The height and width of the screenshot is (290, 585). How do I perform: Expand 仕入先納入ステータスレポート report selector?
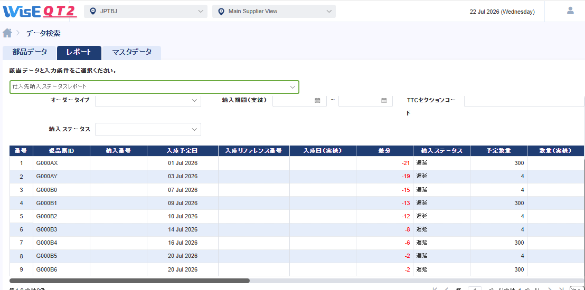click(x=154, y=86)
